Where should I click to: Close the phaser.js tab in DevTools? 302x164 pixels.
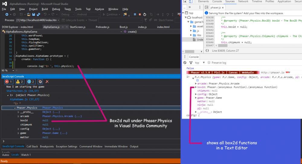coord(223,8)
